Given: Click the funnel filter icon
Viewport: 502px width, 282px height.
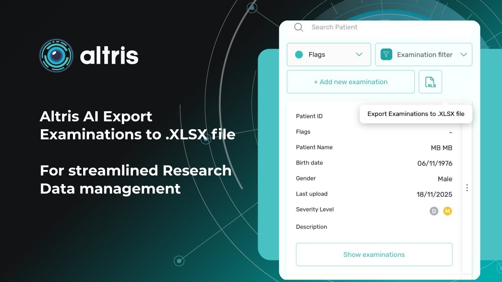Looking at the screenshot, I should click(386, 54).
